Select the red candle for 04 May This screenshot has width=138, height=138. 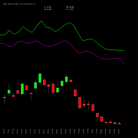(x=53, y=88)
